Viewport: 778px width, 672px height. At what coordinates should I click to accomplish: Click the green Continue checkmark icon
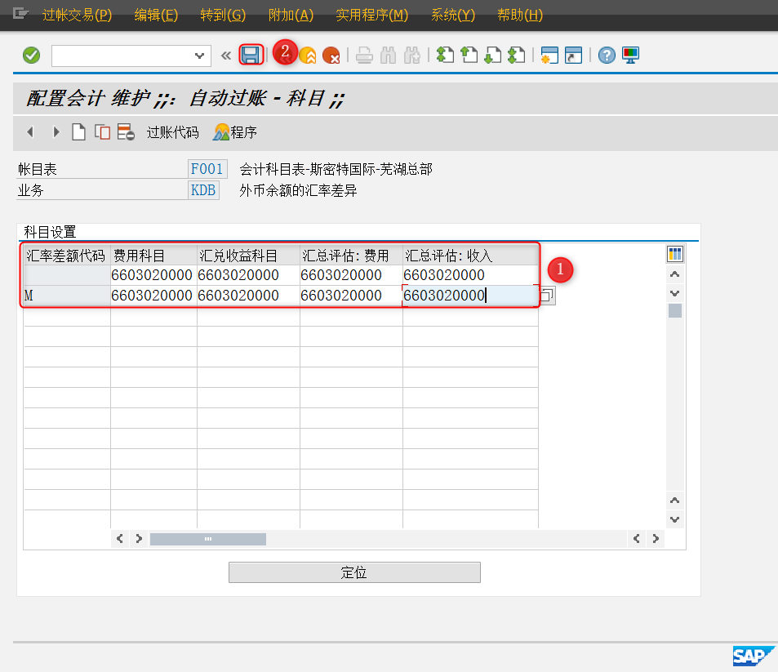point(32,55)
